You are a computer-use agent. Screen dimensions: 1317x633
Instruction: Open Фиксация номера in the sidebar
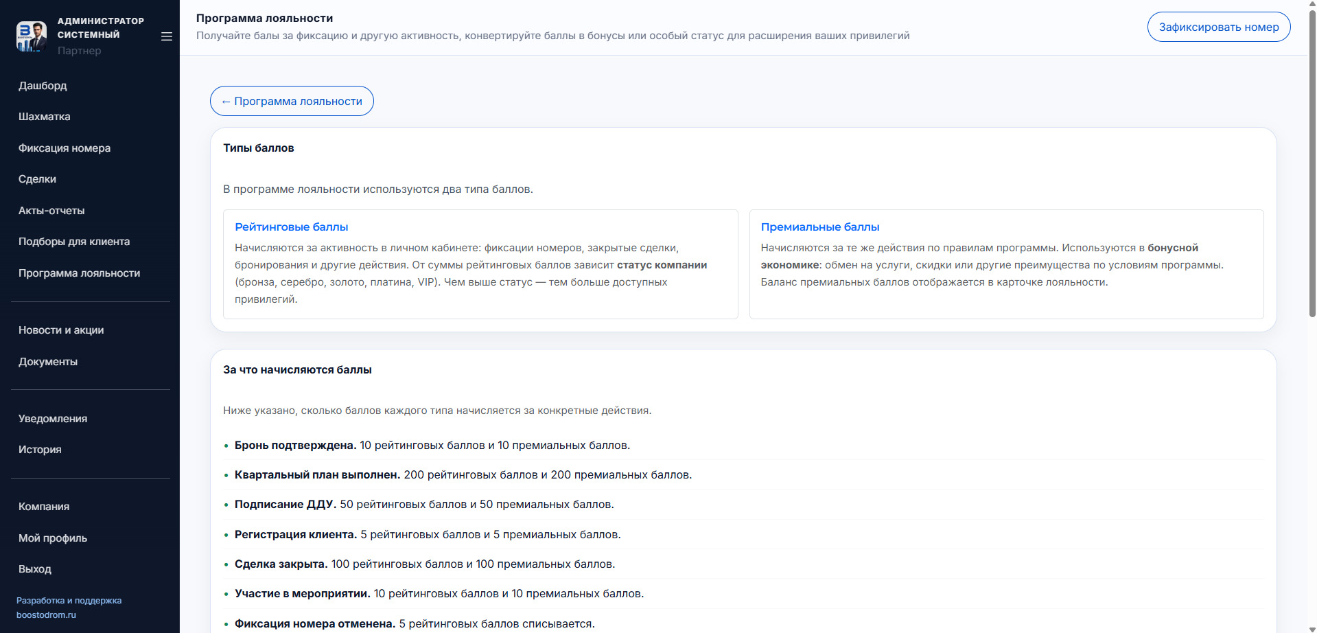(x=65, y=148)
